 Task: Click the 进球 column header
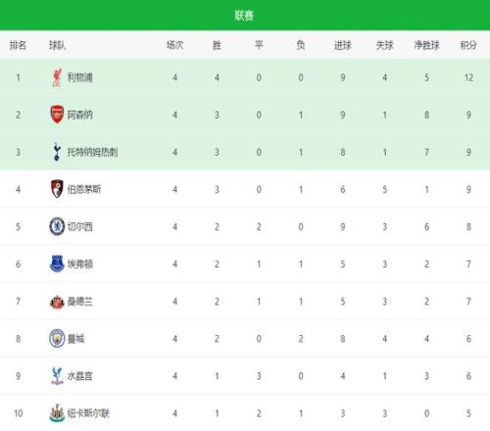click(343, 45)
